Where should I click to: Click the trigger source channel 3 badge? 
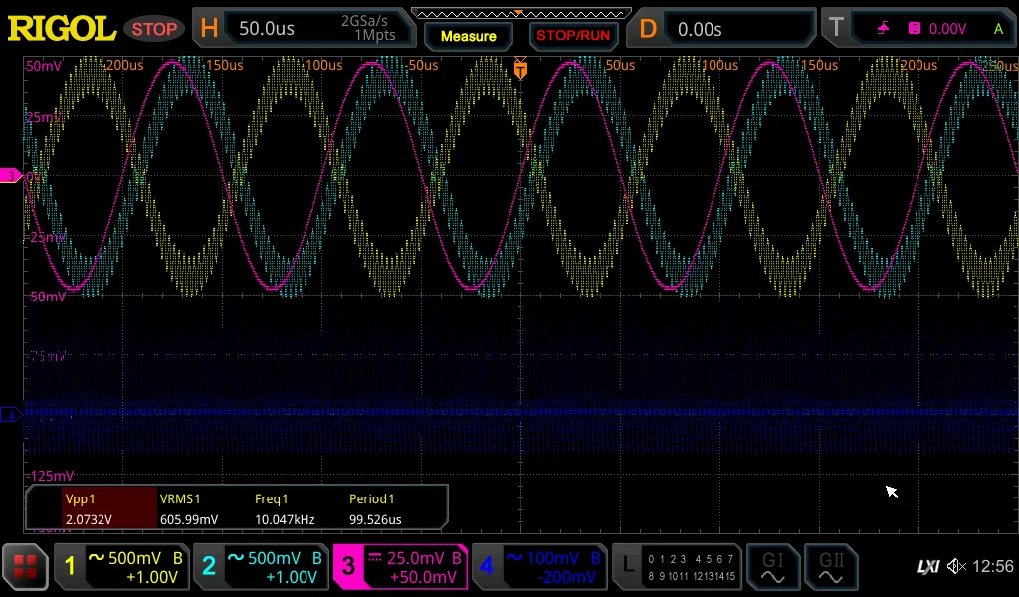click(915, 28)
